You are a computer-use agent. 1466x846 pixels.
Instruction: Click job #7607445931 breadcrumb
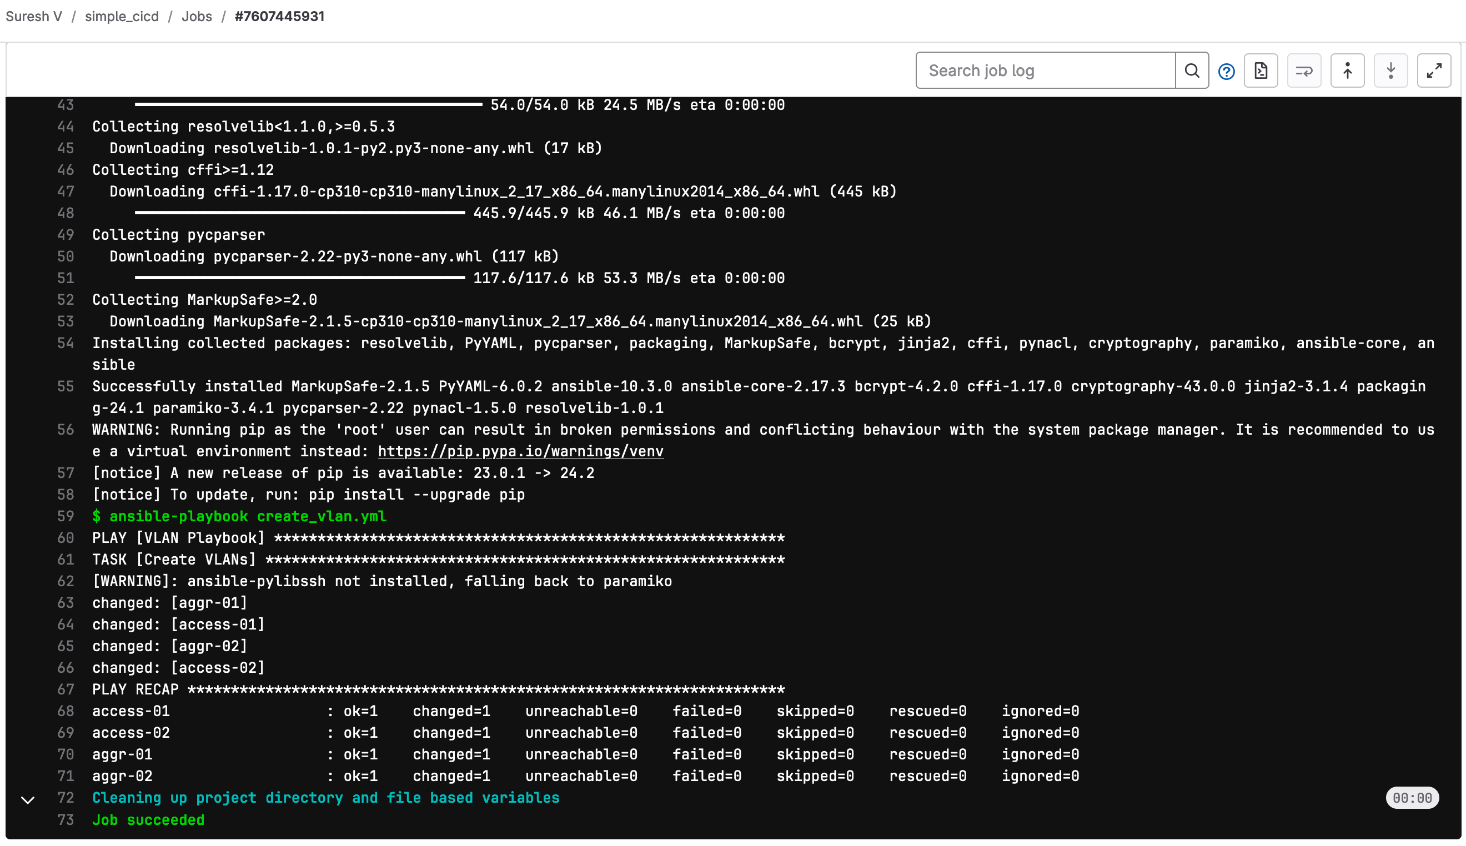pyautogui.click(x=279, y=16)
